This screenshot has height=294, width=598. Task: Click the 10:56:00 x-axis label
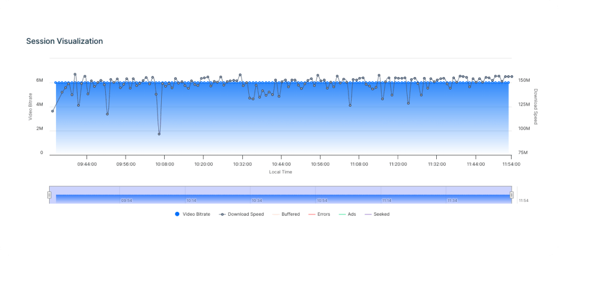tap(321, 164)
